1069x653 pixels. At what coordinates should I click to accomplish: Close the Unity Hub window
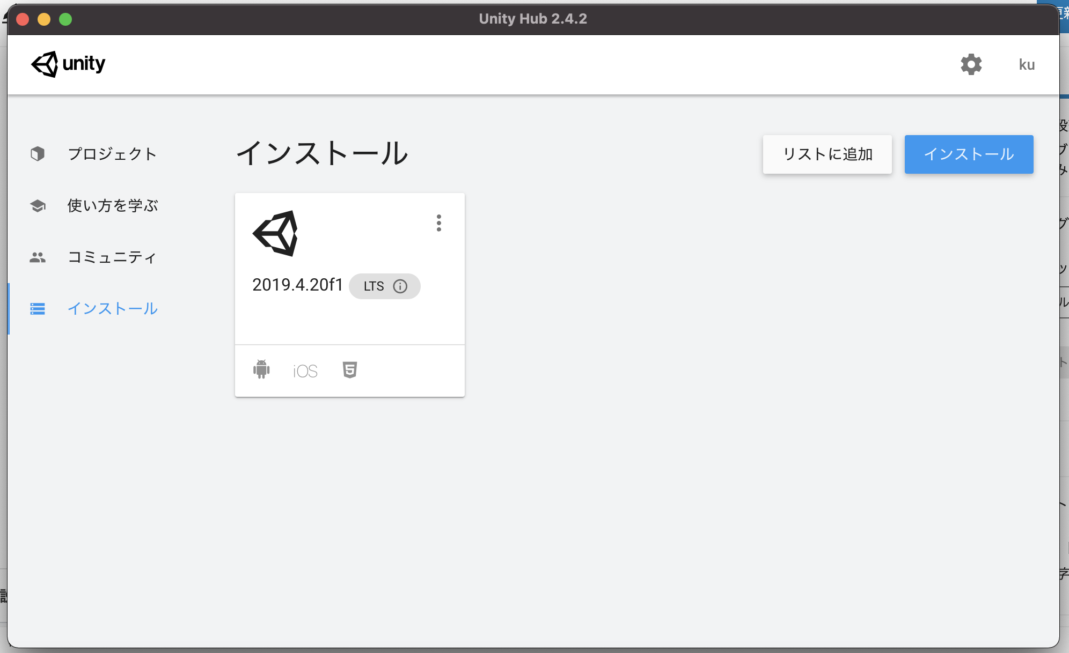[23, 19]
